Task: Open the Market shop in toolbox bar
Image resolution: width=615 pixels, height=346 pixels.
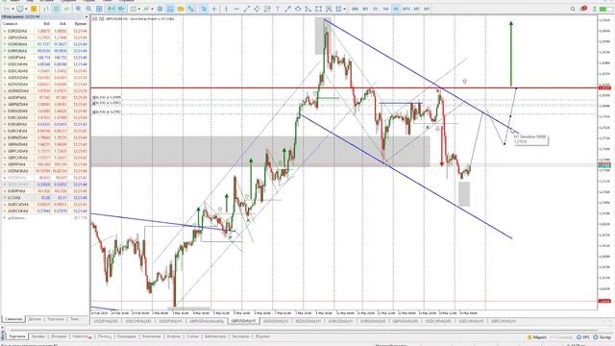Action: 537,337
